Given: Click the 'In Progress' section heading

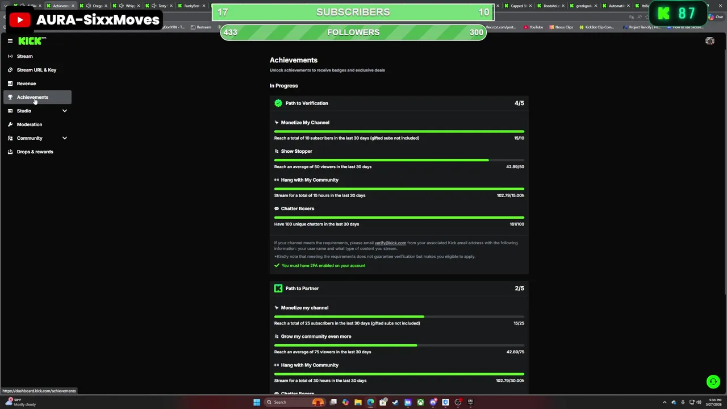Looking at the screenshot, I should [284, 86].
